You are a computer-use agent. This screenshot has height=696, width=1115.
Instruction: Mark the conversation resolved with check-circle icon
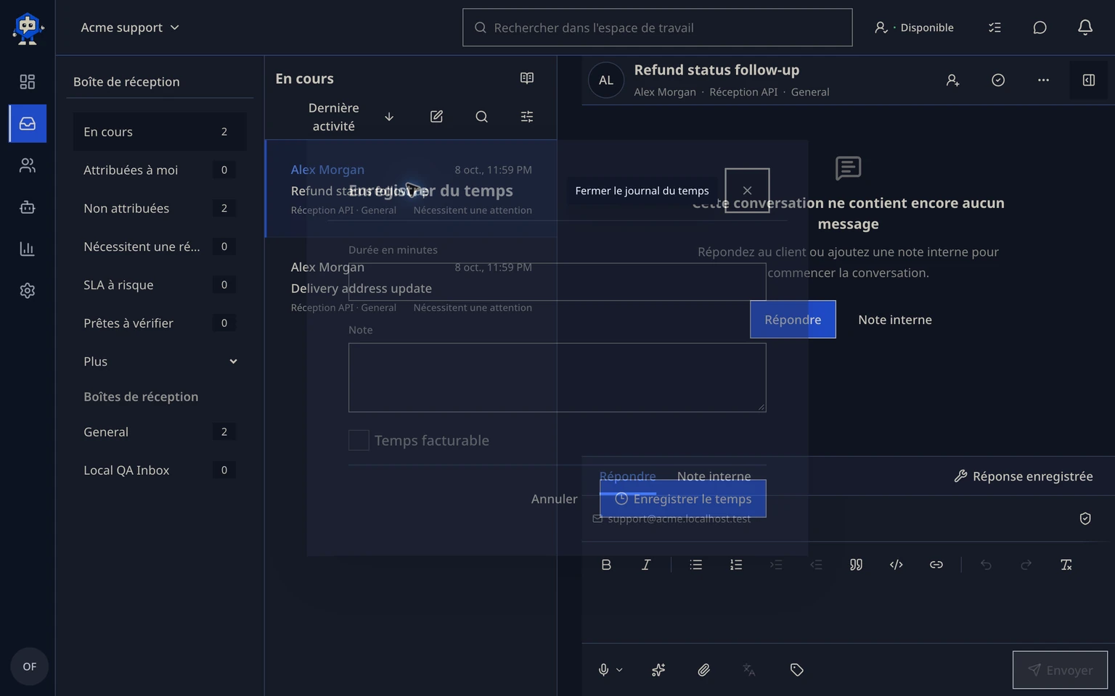click(x=998, y=80)
